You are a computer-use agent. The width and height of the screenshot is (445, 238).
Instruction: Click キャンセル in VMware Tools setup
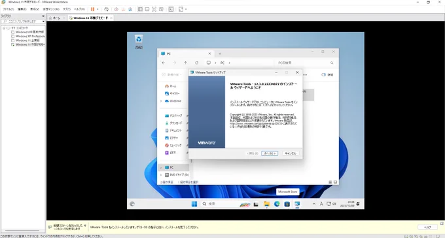291,153
